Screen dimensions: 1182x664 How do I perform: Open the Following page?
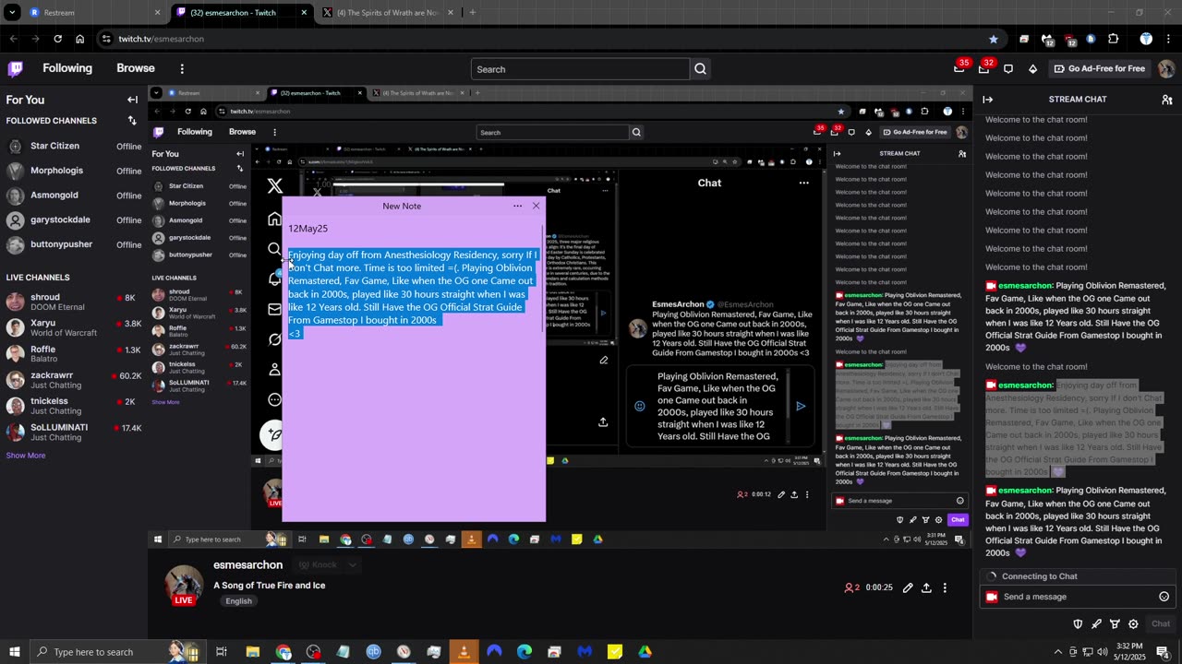[67, 68]
